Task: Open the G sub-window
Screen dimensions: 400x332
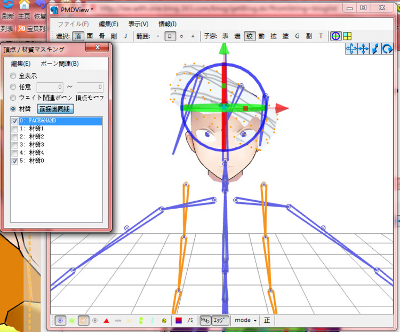Action: pos(297,36)
